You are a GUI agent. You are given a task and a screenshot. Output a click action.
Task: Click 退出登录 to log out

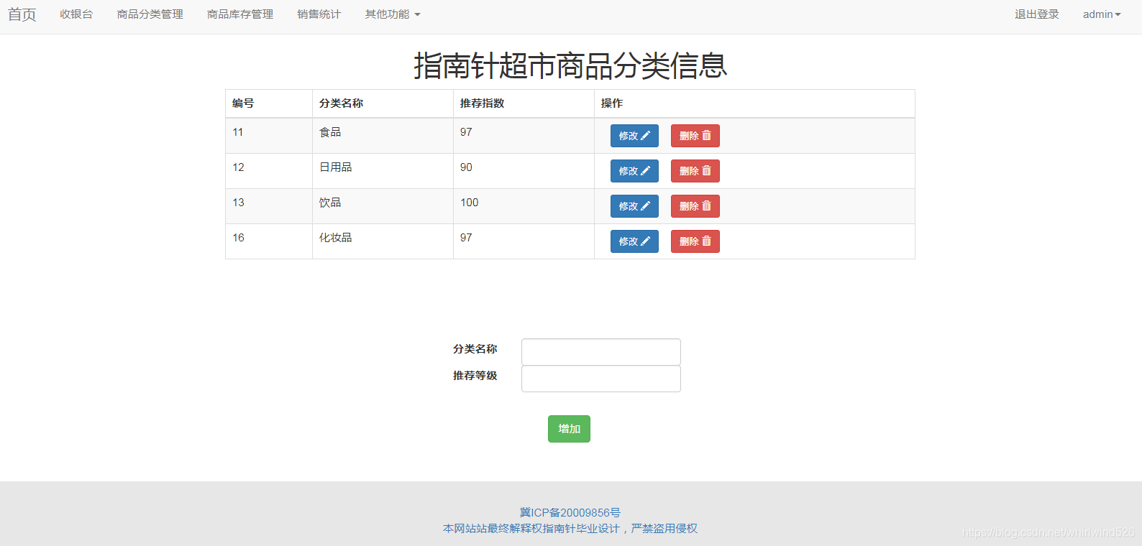pos(1037,14)
